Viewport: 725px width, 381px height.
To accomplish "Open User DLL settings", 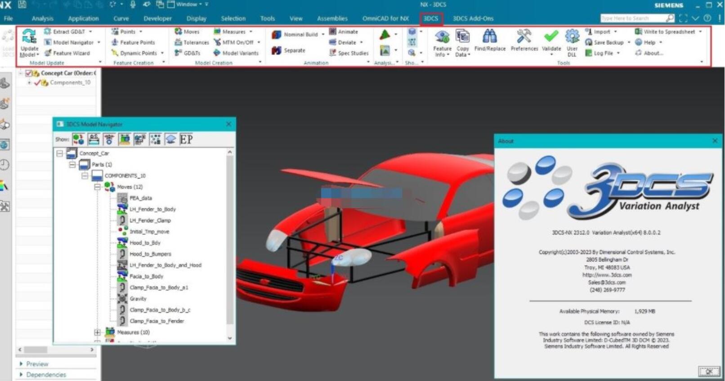I will [x=572, y=43].
